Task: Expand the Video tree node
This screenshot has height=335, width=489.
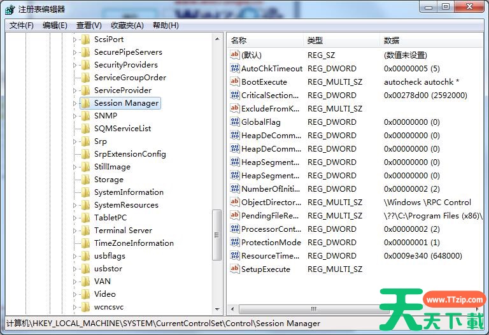Action: [x=74, y=294]
